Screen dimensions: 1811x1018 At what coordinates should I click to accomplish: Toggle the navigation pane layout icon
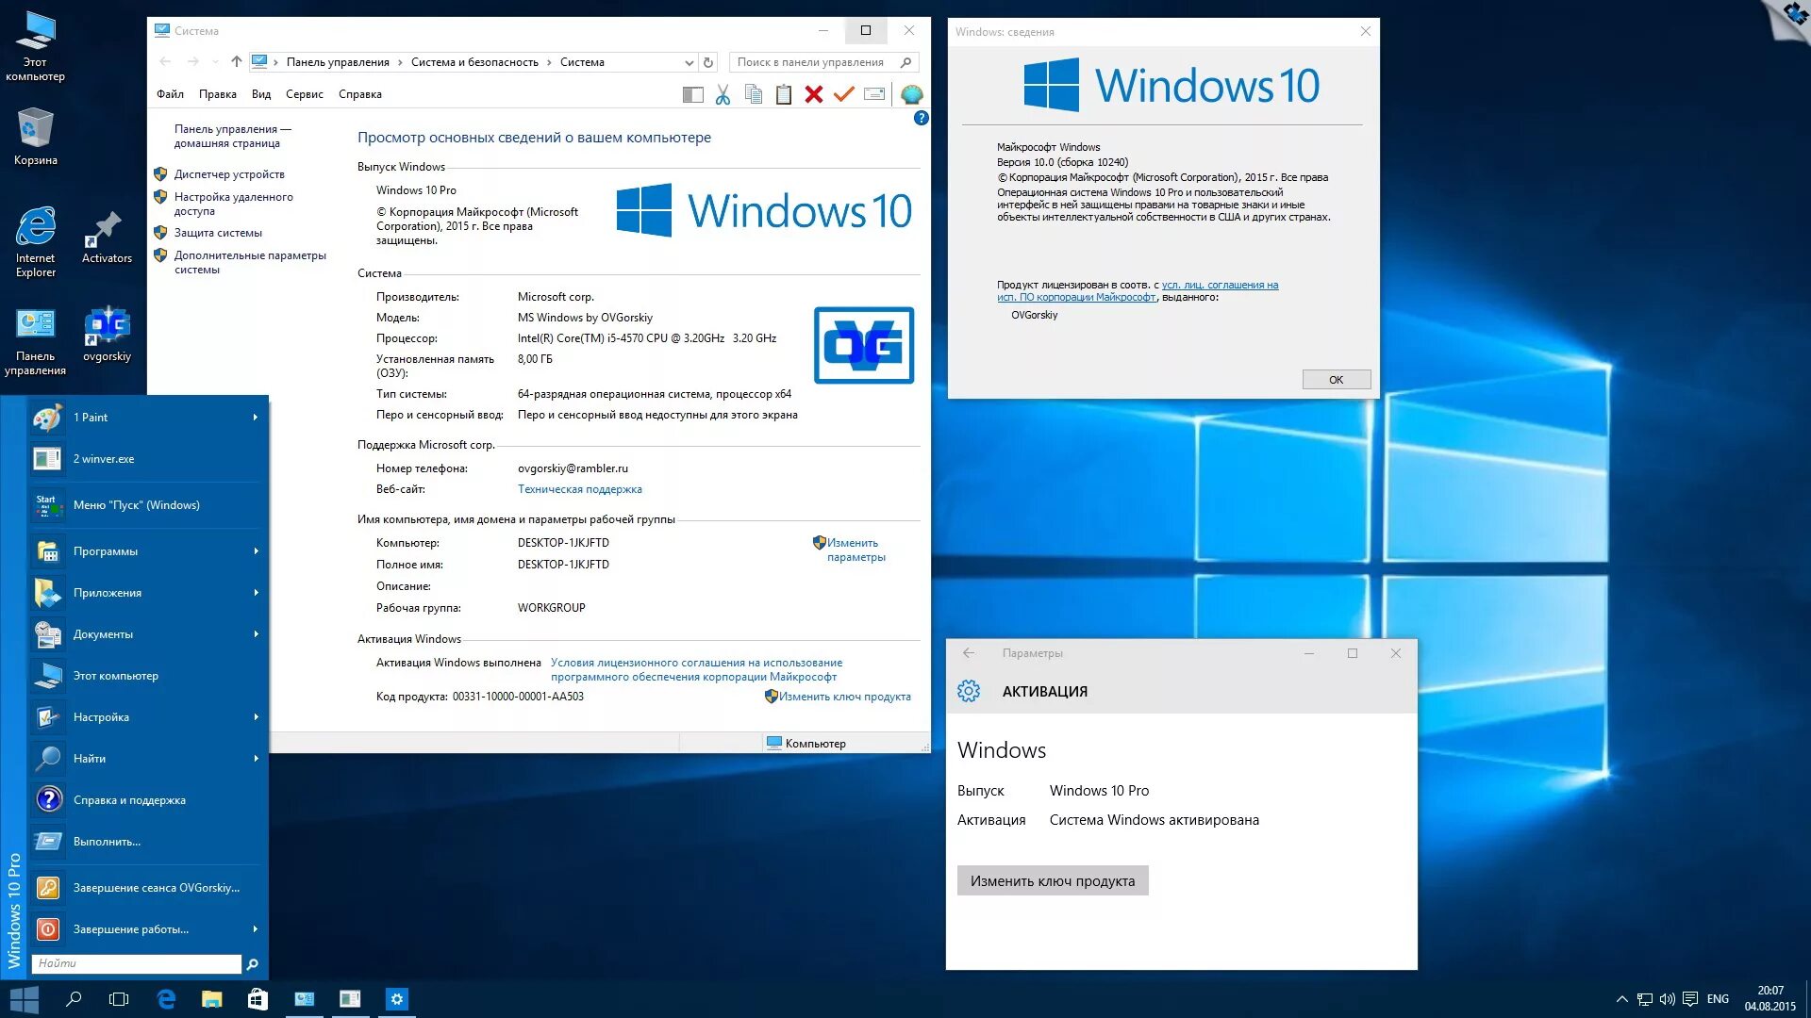pos(692,94)
